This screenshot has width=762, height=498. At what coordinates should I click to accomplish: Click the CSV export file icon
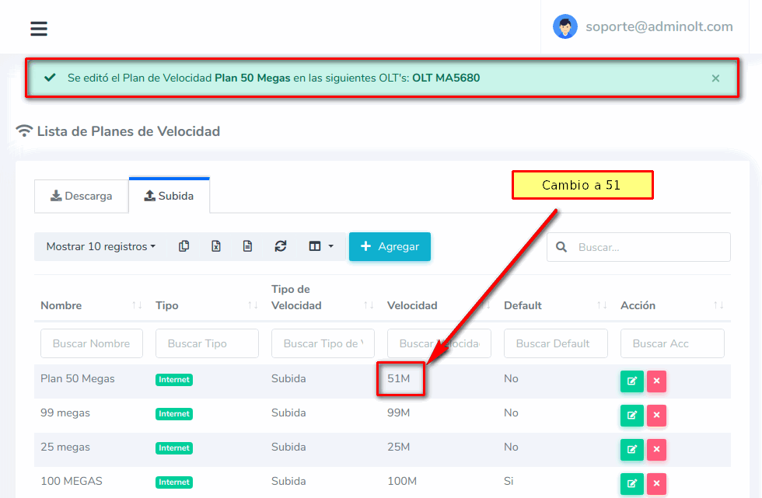[247, 246]
